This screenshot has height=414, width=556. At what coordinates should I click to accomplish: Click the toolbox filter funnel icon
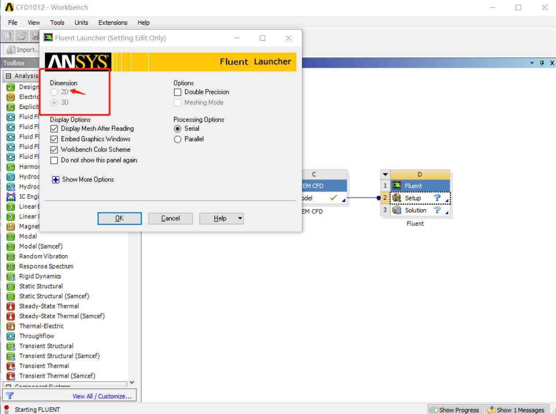pyautogui.click(x=10, y=396)
